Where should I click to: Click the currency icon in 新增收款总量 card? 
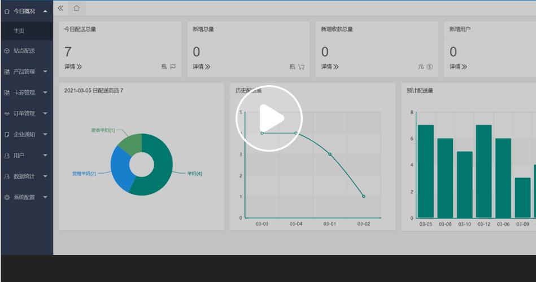429,67
